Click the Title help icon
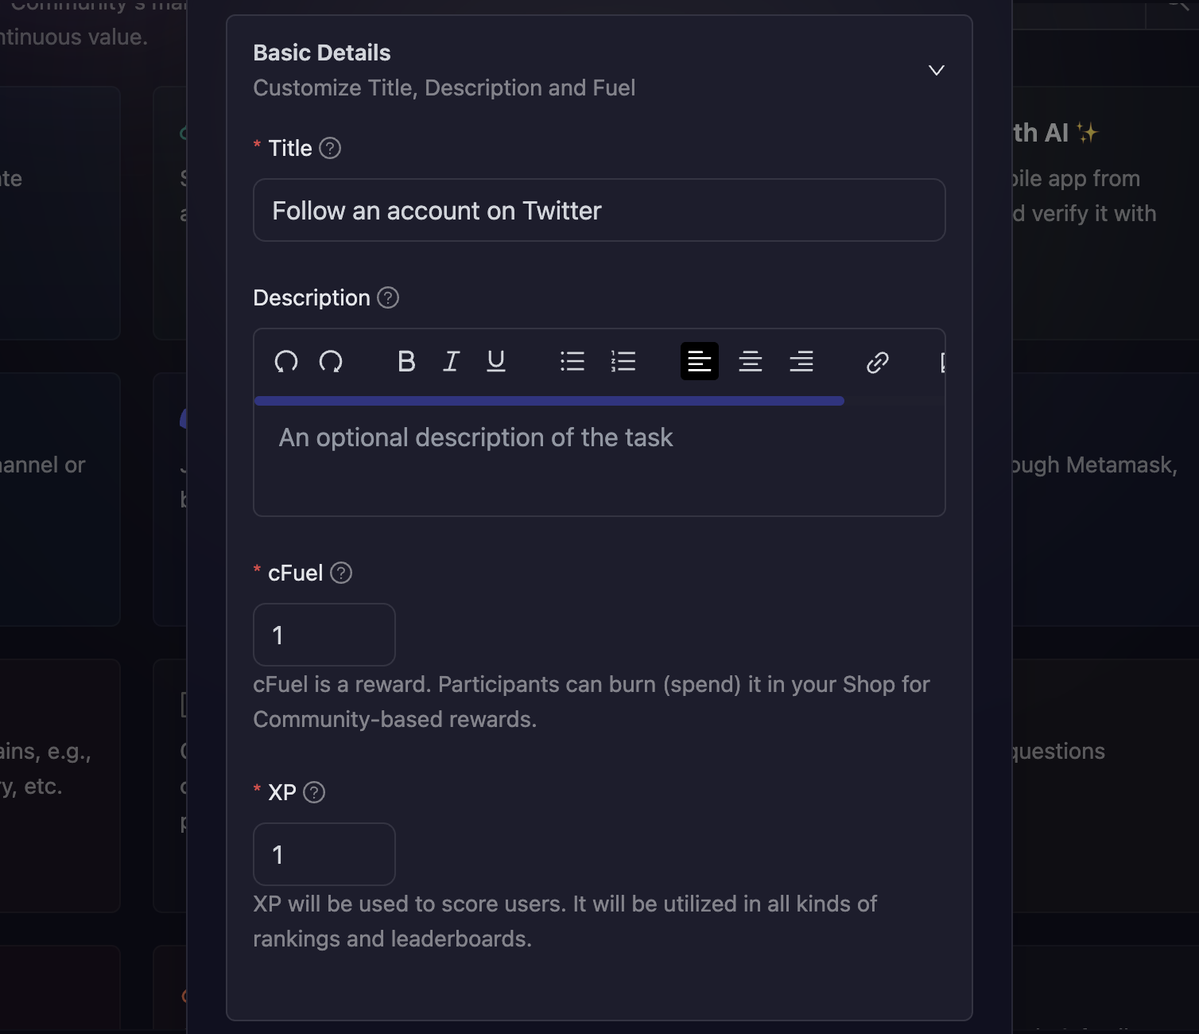 pos(330,148)
